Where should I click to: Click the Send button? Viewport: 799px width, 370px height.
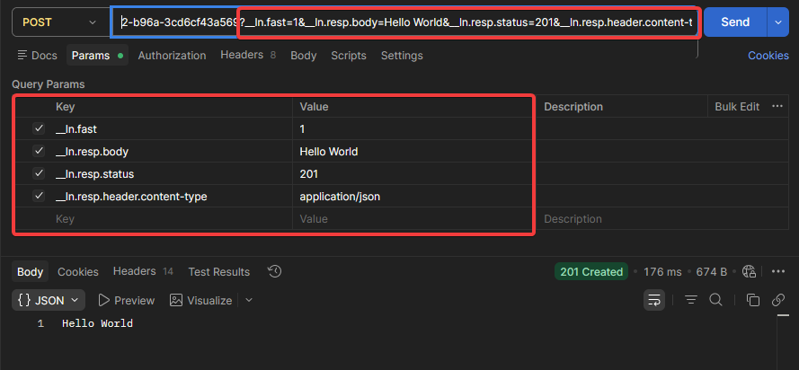point(734,22)
